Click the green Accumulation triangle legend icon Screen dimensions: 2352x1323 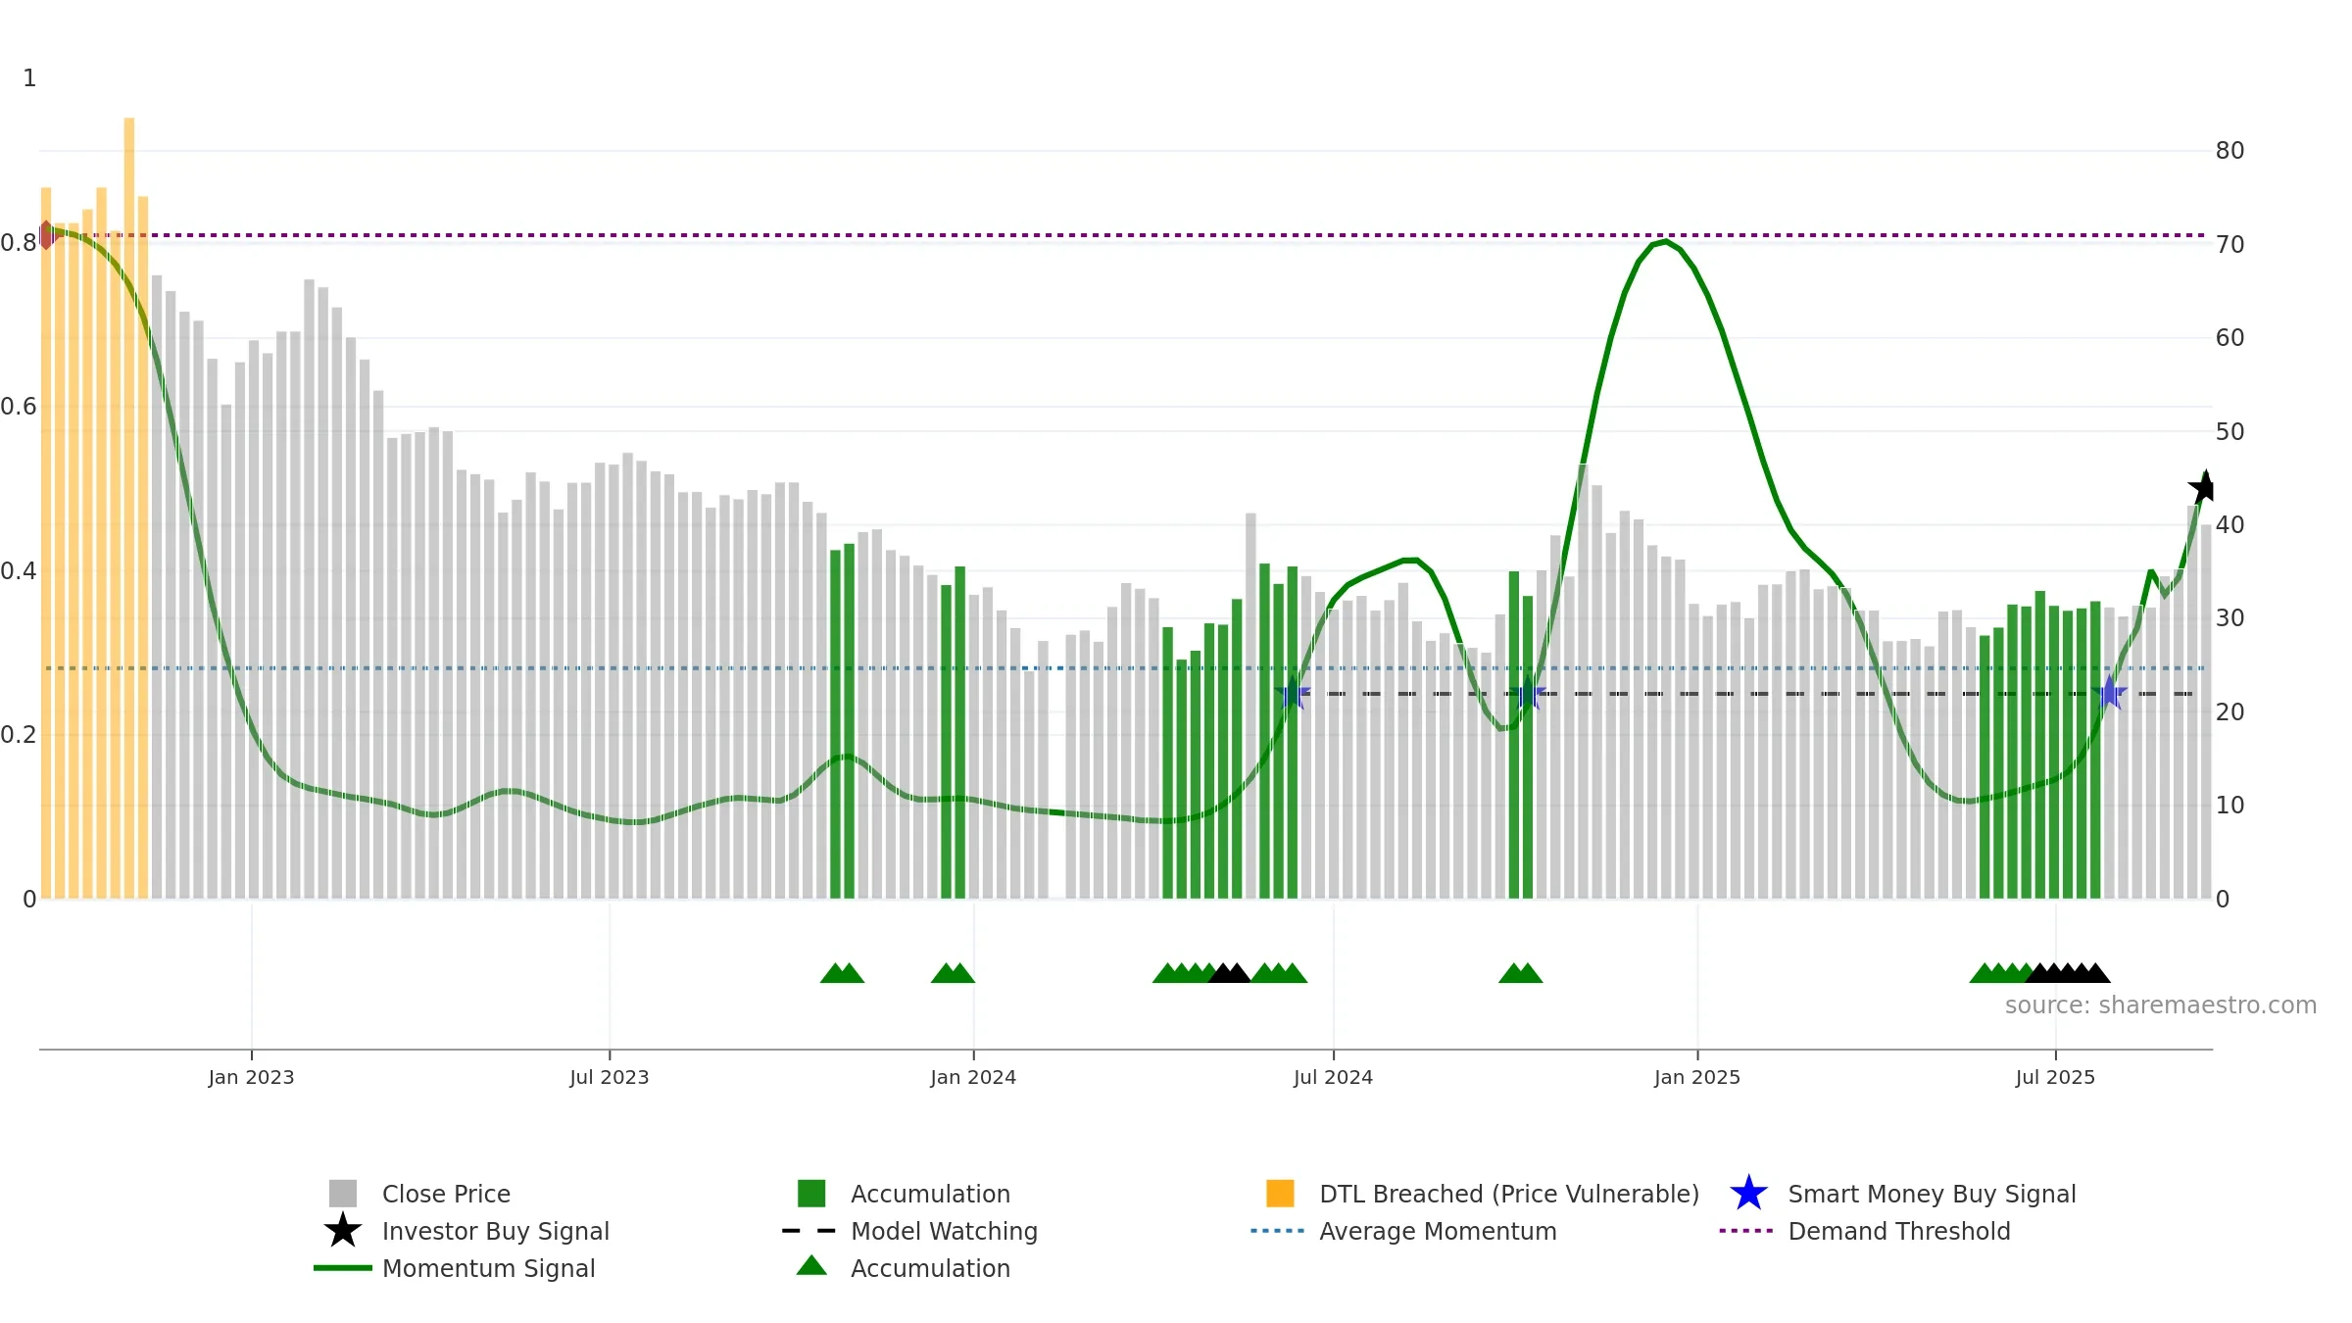pos(811,1266)
